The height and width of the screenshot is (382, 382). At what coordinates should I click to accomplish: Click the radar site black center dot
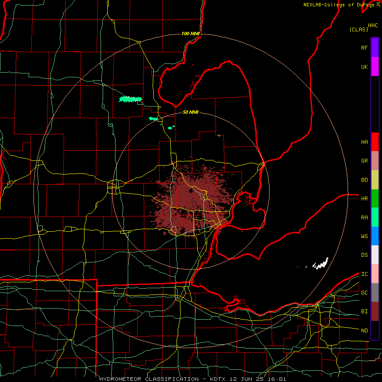pos(191,191)
